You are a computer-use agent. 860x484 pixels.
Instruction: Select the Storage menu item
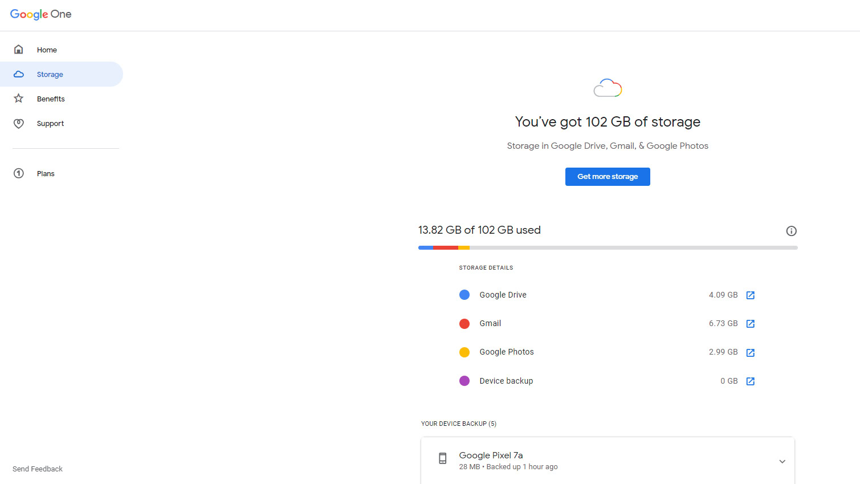50,75
